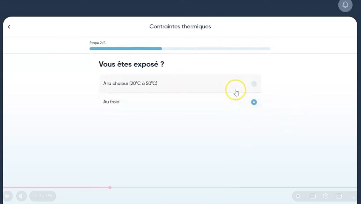Click the Étape 2/5 progress bar

pyautogui.click(x=180, y=49)
